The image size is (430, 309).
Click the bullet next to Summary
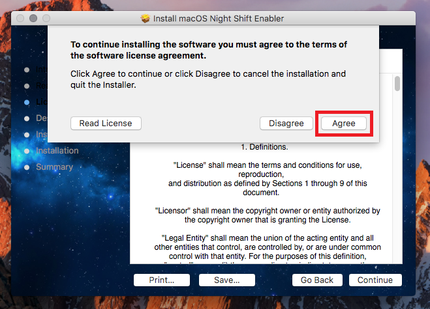pos(27,167)
